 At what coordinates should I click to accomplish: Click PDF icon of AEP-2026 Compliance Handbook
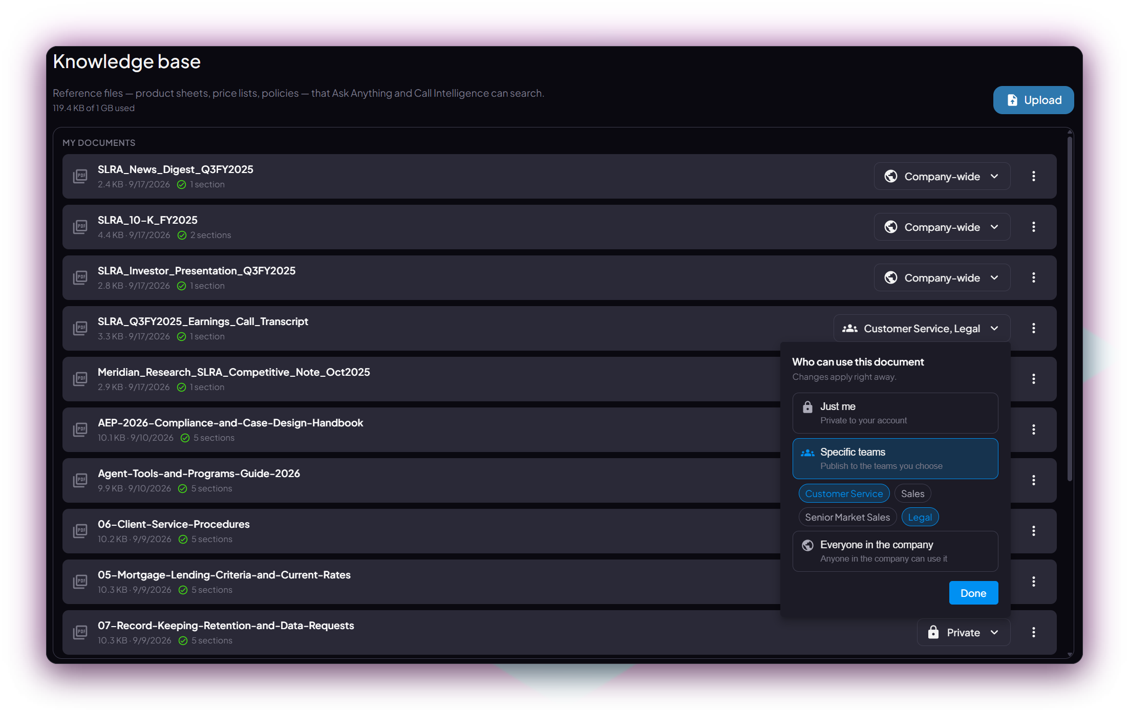click(80, 429)
